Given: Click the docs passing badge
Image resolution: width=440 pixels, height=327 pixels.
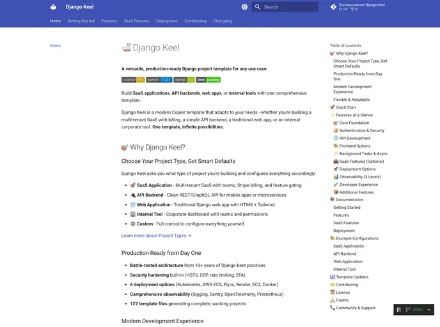Looking at the screenshot, I should pos(208,80).
